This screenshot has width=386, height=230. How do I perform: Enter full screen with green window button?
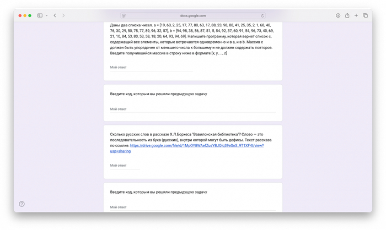click(x=30, y=15)
